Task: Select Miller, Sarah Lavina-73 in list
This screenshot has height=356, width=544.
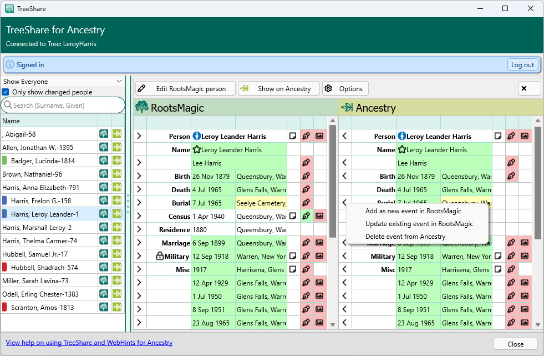Action: [x=49, y=280]
